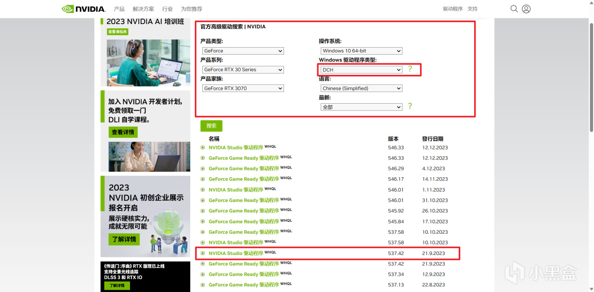The image size is (594, 292).
Task: Expand plus icon for Game Ready 546.29 row
Action: click(203, 168)
